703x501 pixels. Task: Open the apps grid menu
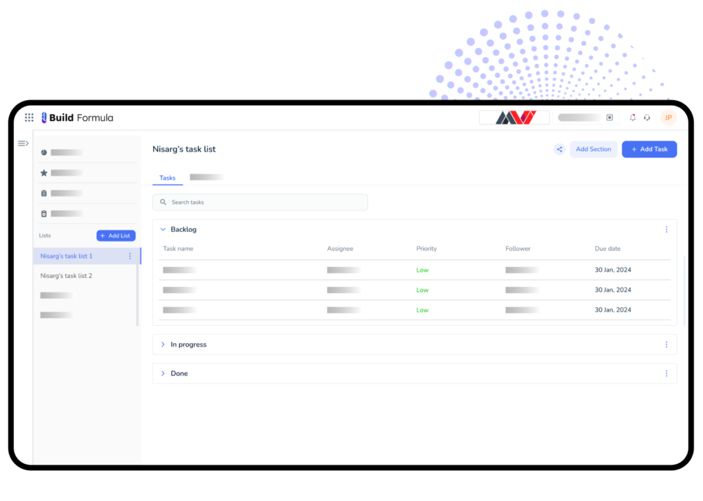tap(29, 117)
